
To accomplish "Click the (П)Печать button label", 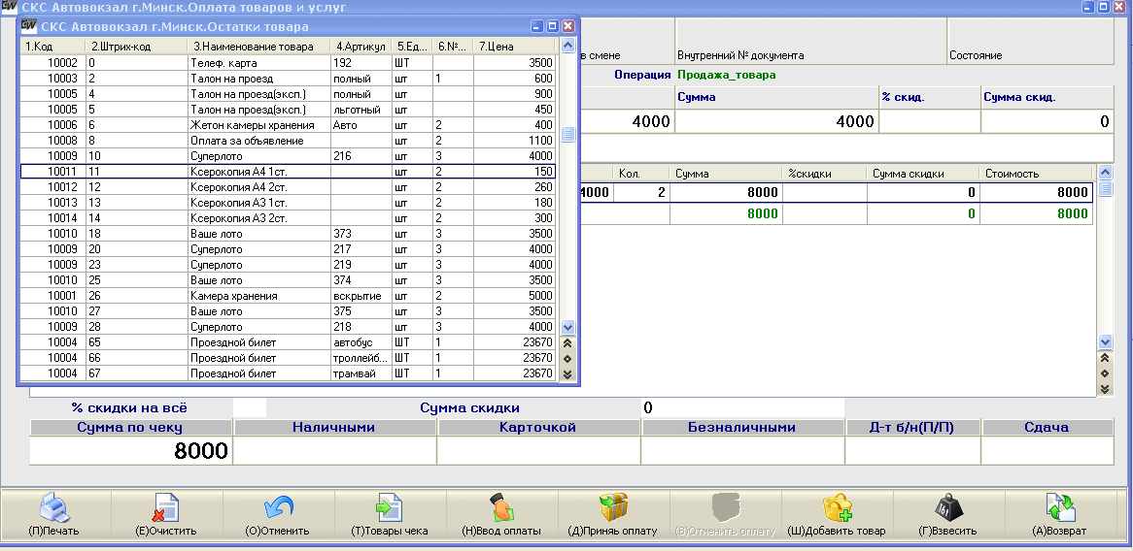I will (55, 531).
